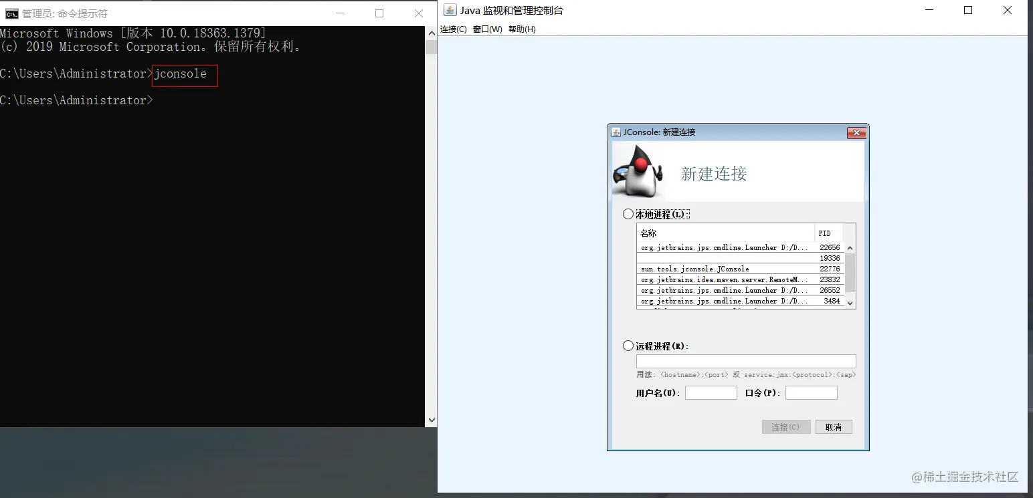
Task: Focus the 用户名 input field
Action: [711, 392]
